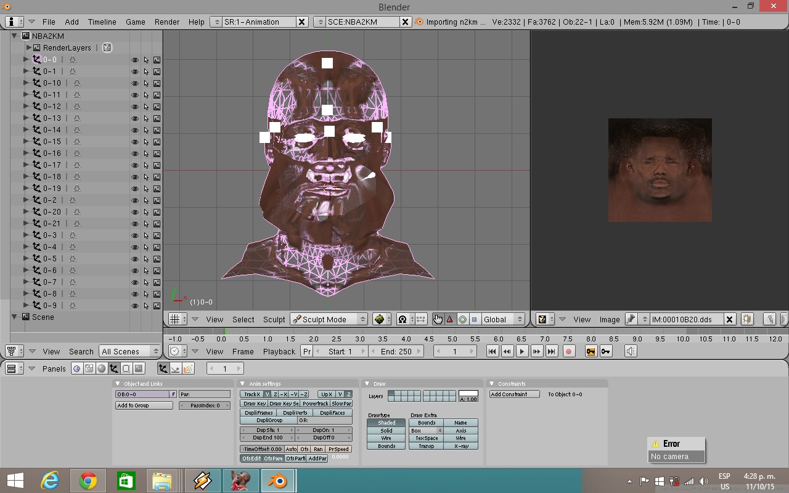Screen dimensions: 789x493
Task: Select the scale manipulator square icon
Action: click(474, 319)
